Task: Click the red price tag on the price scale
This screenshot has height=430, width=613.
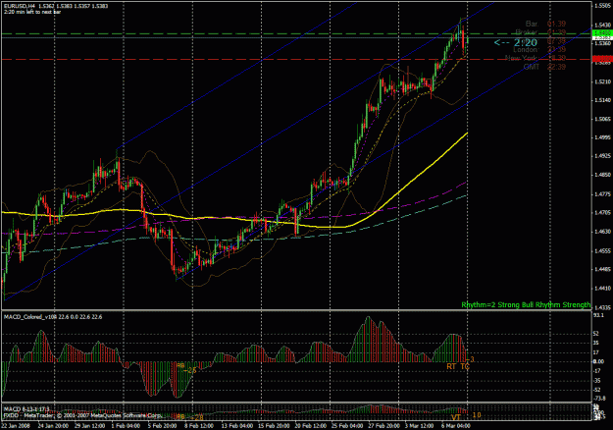Action: click(602, 59)
